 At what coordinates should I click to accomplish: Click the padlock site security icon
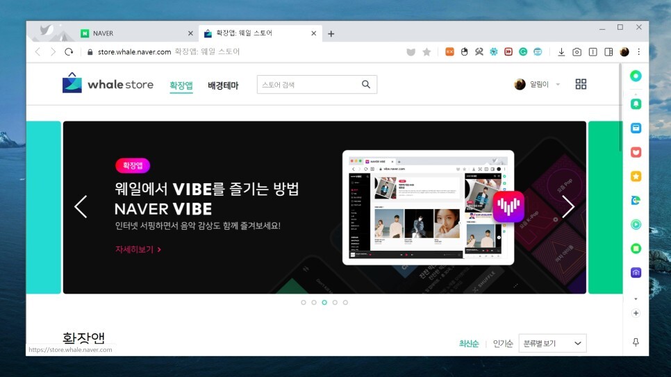coord(90,52)
